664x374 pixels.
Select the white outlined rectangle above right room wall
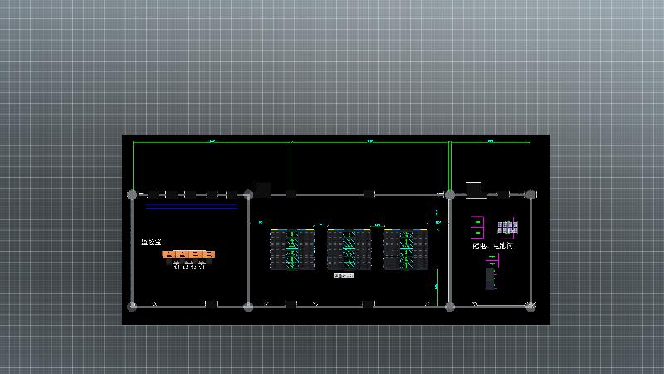coord(474,188)
